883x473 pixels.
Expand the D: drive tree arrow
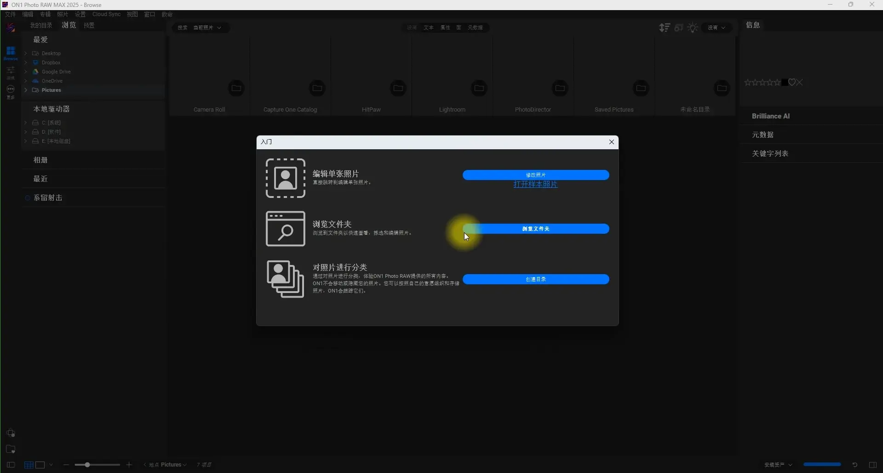coord(26,132)
